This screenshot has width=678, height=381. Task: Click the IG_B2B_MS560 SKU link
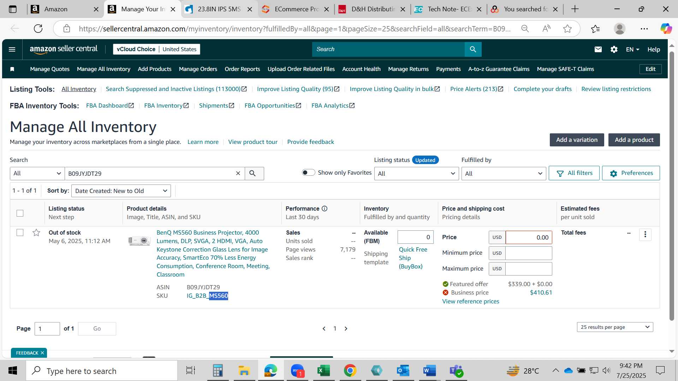(x=207, y=296)
